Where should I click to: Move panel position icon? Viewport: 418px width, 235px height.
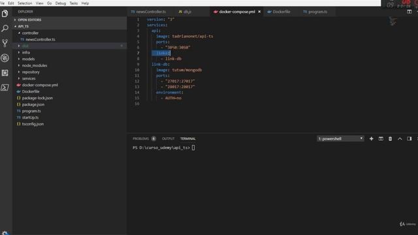(x=410, y=138)
